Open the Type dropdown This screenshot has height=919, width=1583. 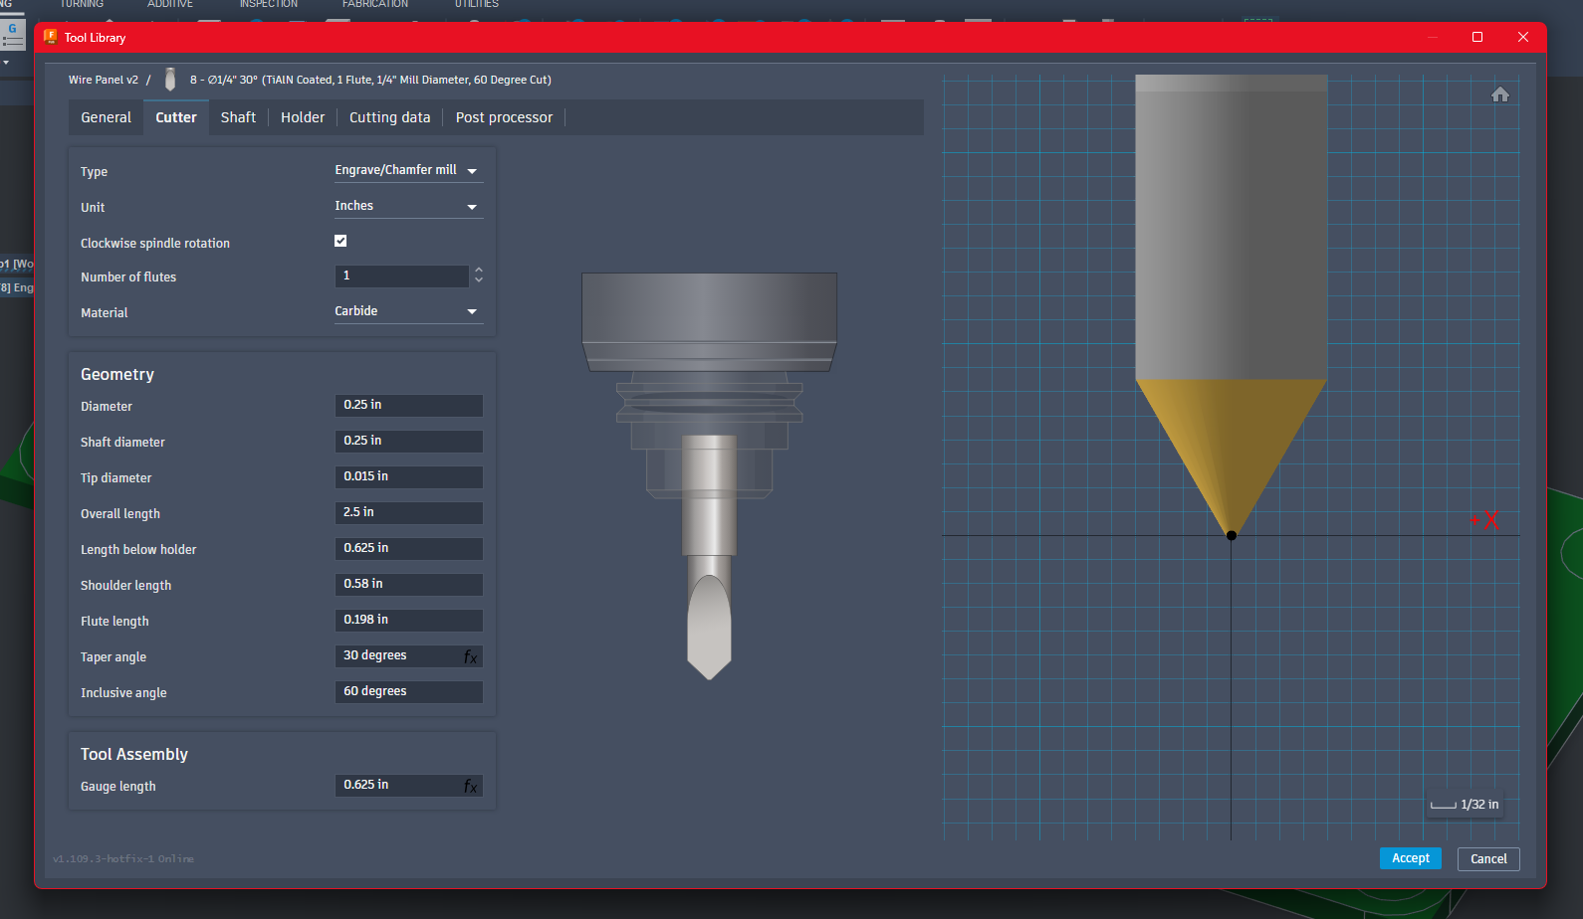click(408, 170)
